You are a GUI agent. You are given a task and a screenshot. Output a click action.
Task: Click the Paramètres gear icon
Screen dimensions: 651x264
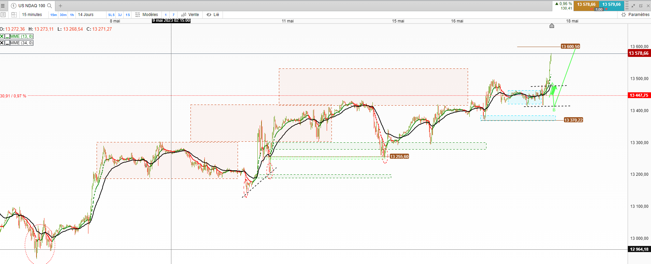(624, 15)
